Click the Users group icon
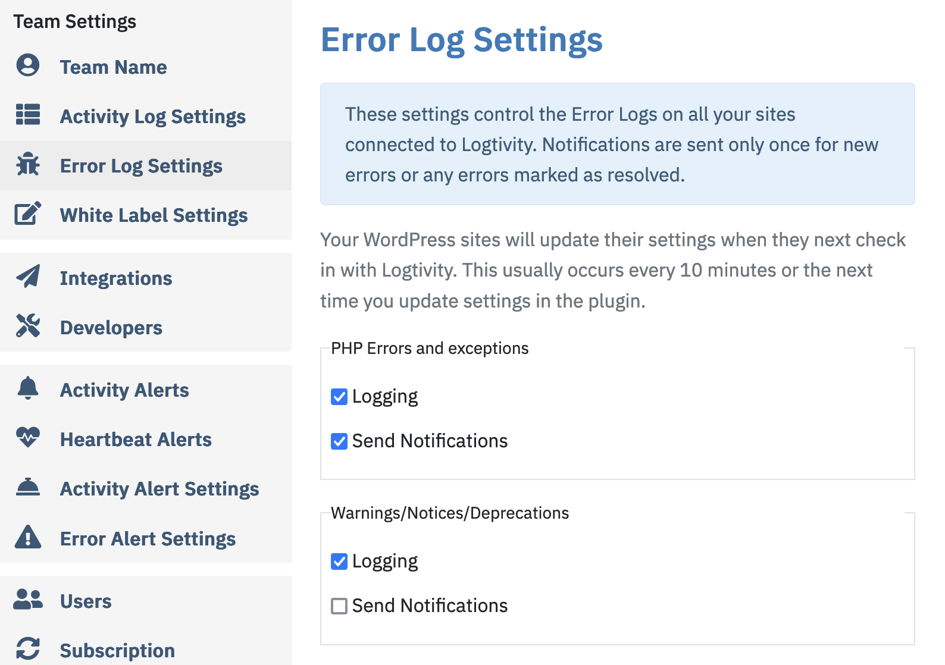This screenshot has height=665, width=945. coord(27,600)
